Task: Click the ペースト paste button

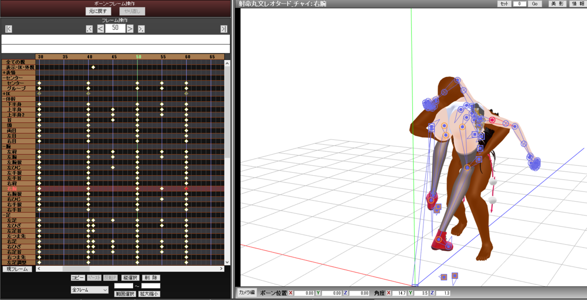Action: tap(94, 277)
